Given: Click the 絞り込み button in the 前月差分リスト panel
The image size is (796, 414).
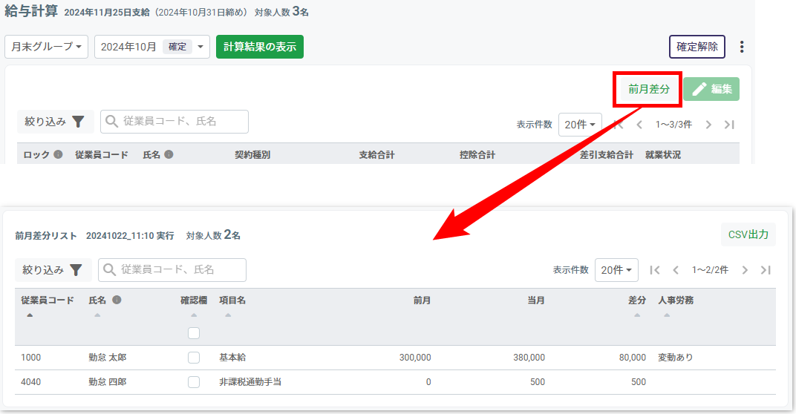Looking at the screenshot, I should coord(53,270).
